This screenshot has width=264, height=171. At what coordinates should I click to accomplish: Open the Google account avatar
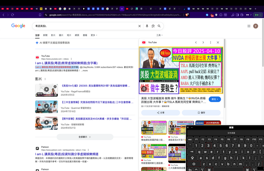(256, 26)
